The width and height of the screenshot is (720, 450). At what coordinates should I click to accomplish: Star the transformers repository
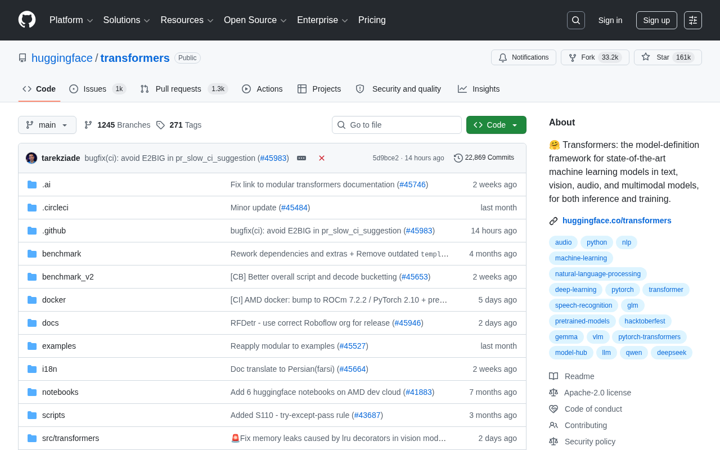point(668,57)
